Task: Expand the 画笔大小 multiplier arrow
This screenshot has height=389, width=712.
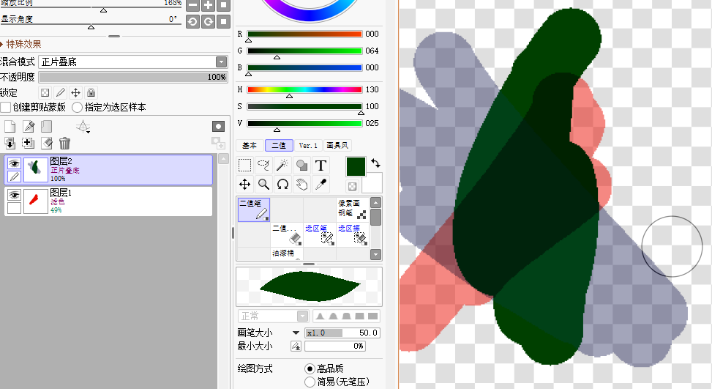Action: 296,333
